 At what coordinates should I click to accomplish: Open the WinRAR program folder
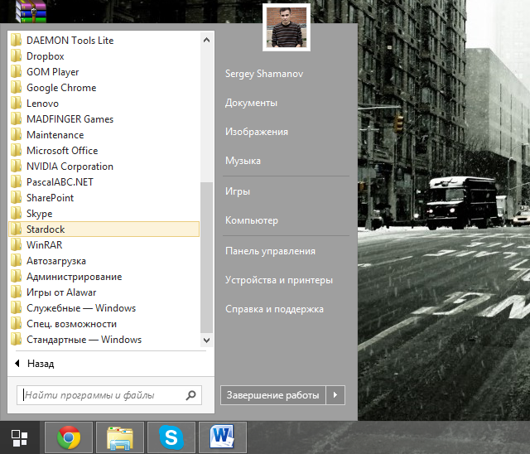(104, 244)
